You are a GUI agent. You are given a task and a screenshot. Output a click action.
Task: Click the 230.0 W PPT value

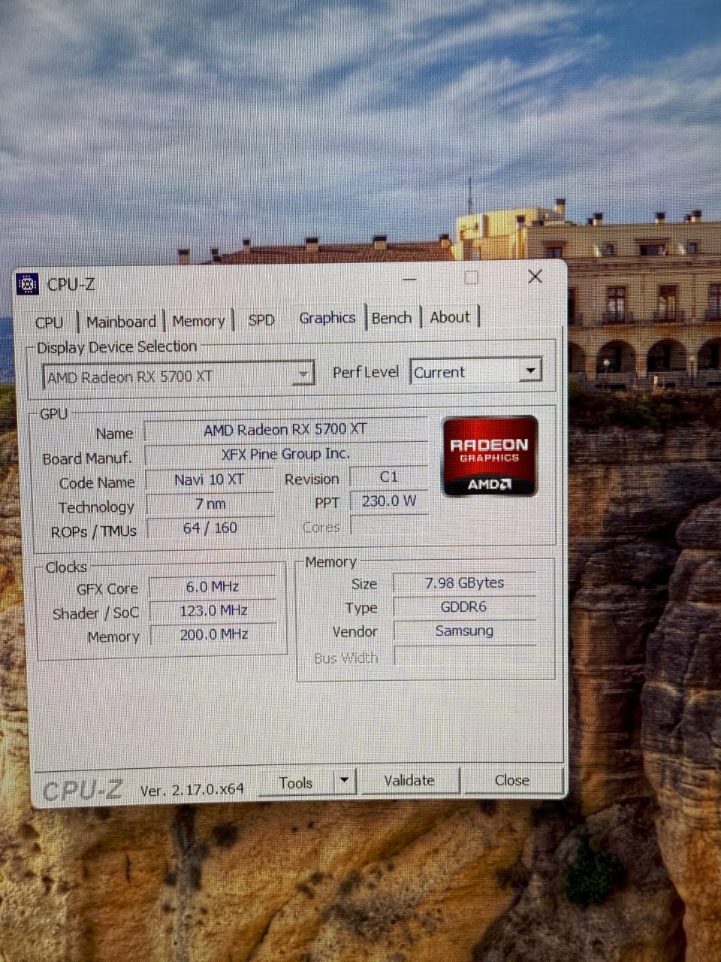pos(389,501)
